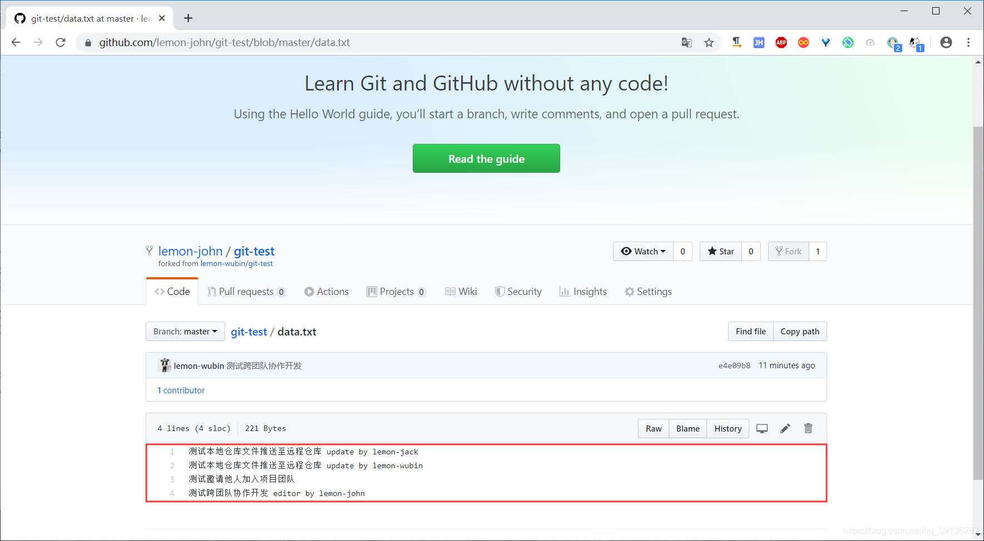Open a new browser tab
The height and width of the screenshot is (541, 984).
[188, 18]
